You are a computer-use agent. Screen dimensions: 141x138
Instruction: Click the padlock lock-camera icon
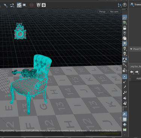pos(124,28)
